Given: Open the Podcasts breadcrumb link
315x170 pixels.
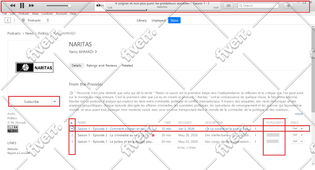Looking at the screenshot, I should pos(14,33).
